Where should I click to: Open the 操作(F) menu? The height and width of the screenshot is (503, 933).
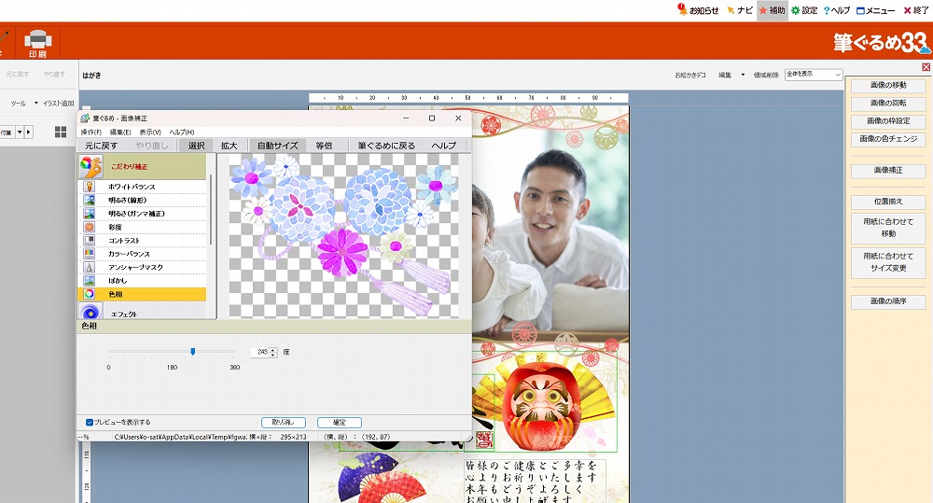click(x=91, y=133)
